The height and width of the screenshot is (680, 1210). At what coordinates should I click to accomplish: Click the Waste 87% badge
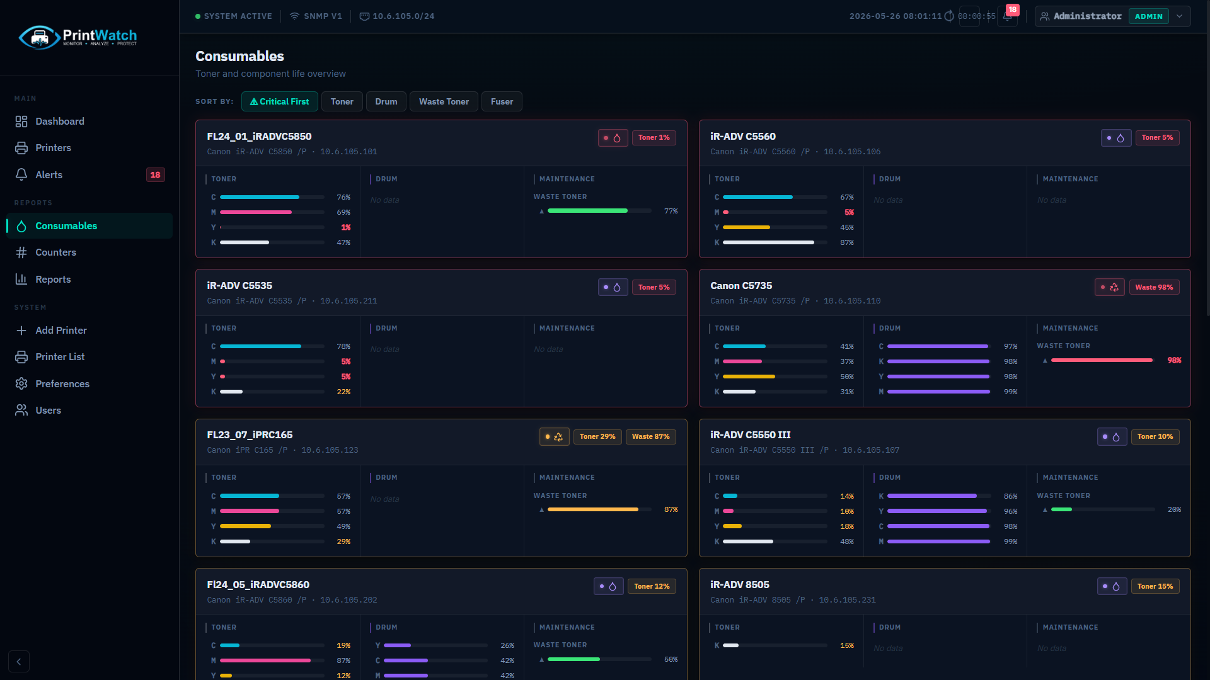[x=650, y=437]
